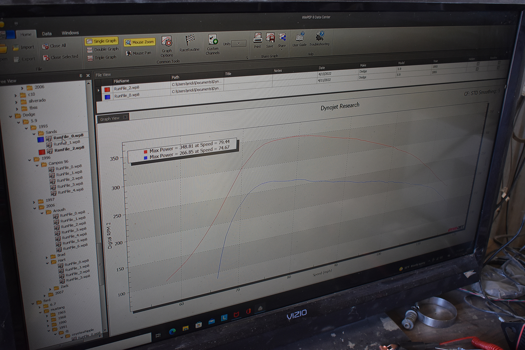This screenshot has height=350, width=525.
Task: Collapse the Dodge folder
Action: [11, 116]
